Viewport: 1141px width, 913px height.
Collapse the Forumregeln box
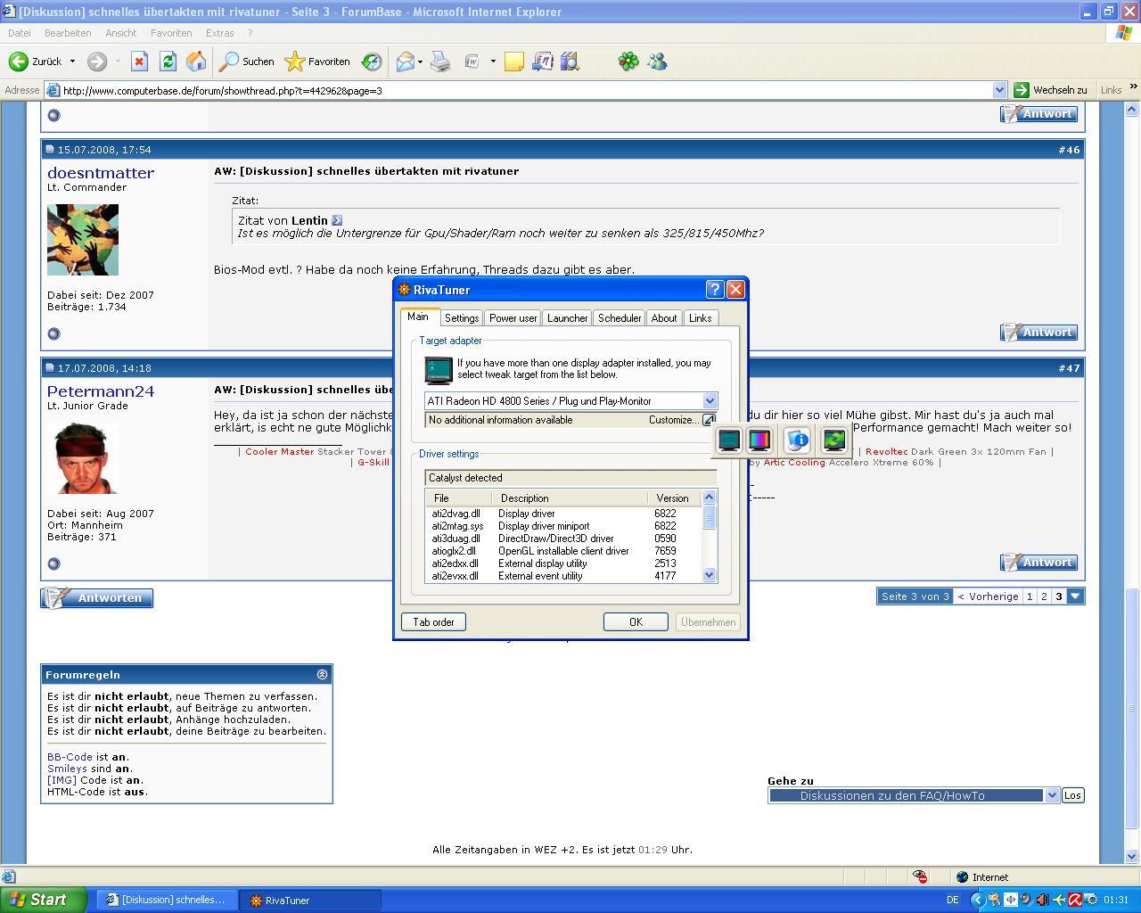click(322, 675)
